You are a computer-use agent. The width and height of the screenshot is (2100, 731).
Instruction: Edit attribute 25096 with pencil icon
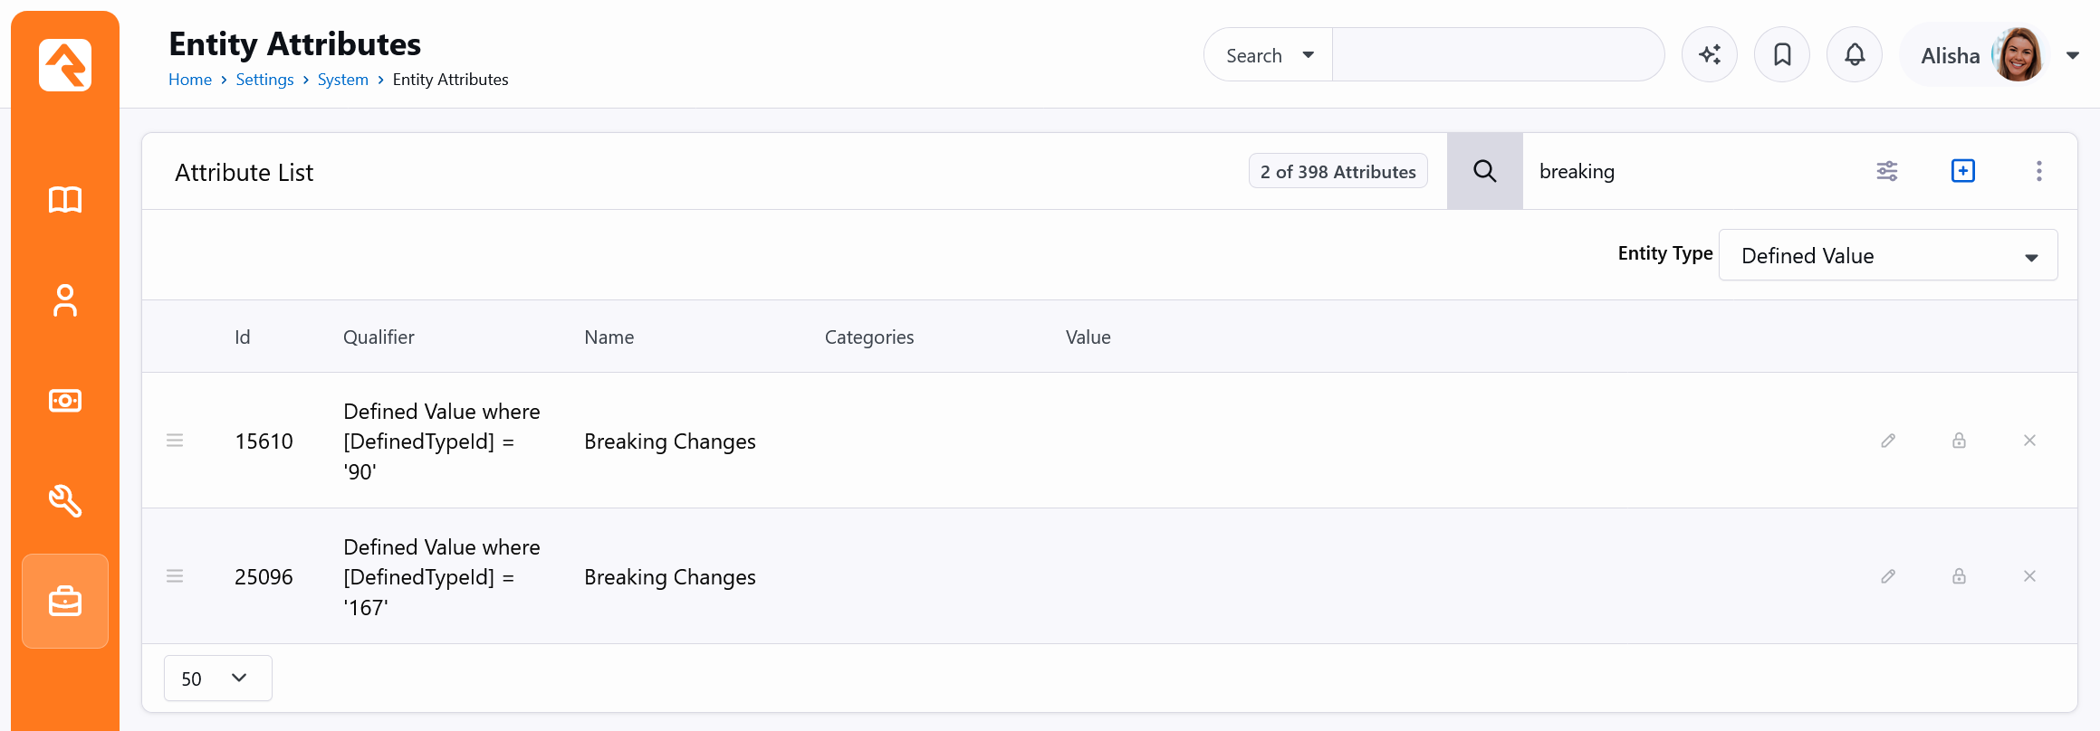1888,576
